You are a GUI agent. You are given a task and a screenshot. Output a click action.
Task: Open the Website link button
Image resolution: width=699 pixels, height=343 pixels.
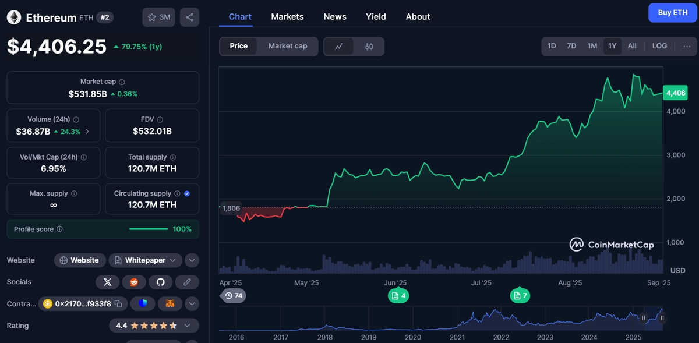click(80, 260)
